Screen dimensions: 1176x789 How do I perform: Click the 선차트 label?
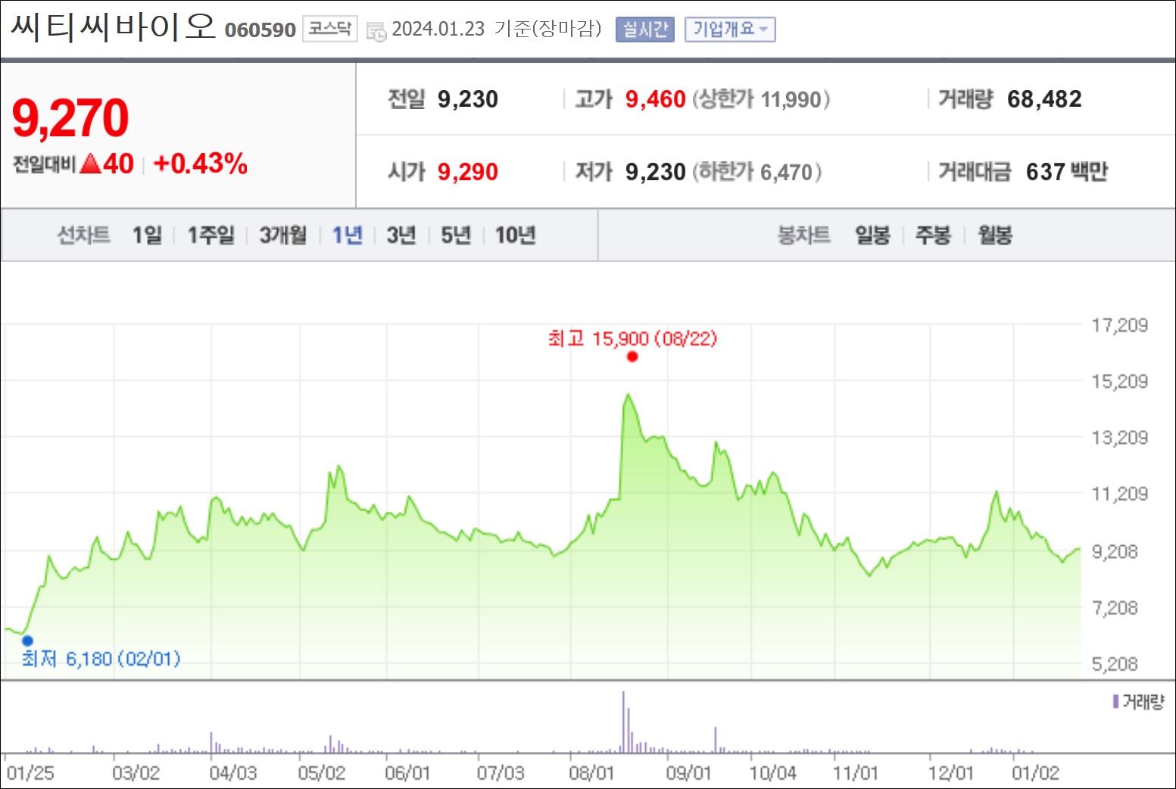(x=83, y=235)
